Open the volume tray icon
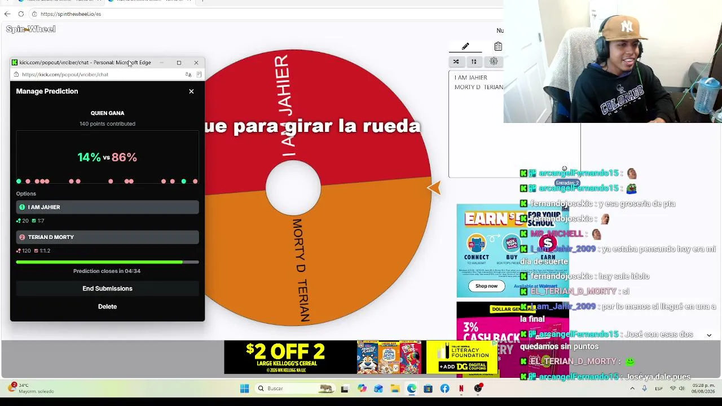Image resolution: width=722 pixels, height=406 pixels. pos(683,389)
